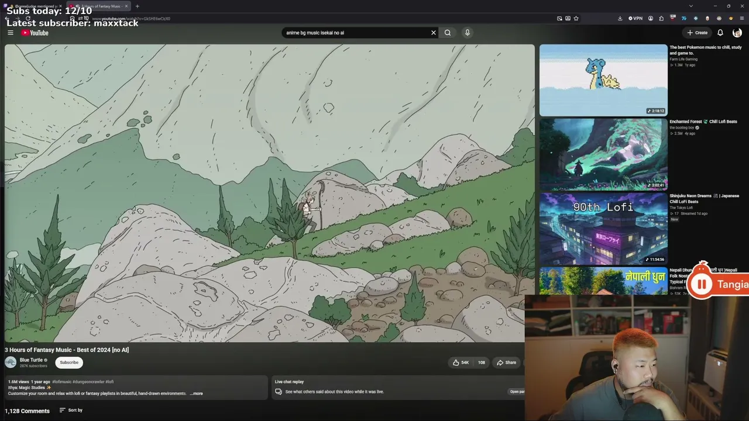Viewport: 749px width, 421px height.
Task: Open the red extension with the 538 badge
Action: coord(673,18)
